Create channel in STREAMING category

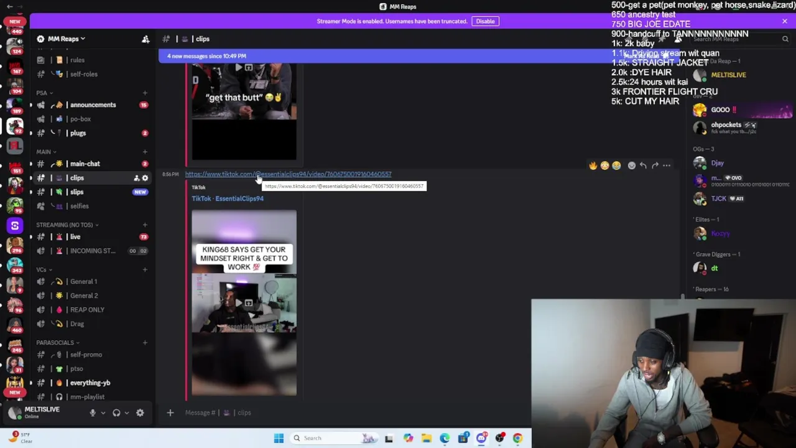[x=145, y=225]
